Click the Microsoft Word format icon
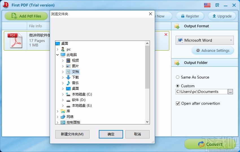 pyautogui.click(x=180, y=40)
